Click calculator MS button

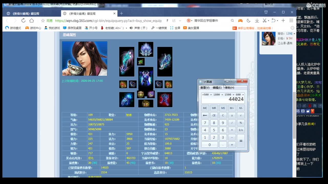[x=223, y=108]
